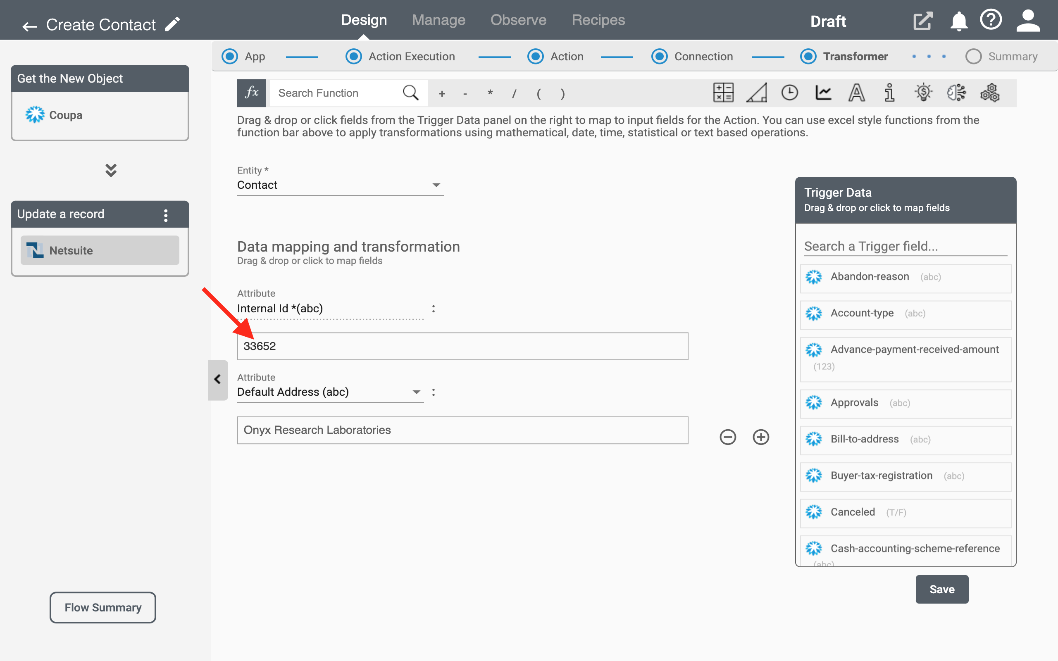The image size is (1058, 661).
Task: Click the pencil icon to rename flow
Action: coord(172,24)
